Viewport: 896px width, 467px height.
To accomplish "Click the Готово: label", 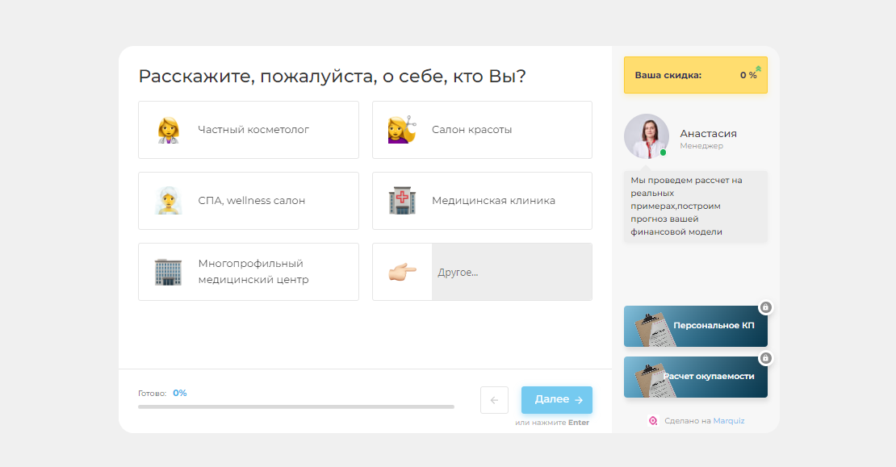I will [x=152, y=394].
